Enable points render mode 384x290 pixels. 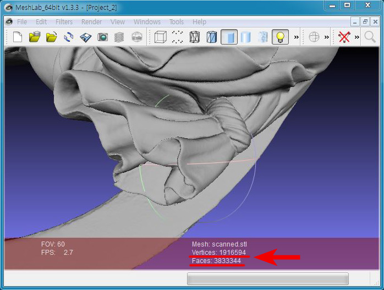[x=177, y=37]
